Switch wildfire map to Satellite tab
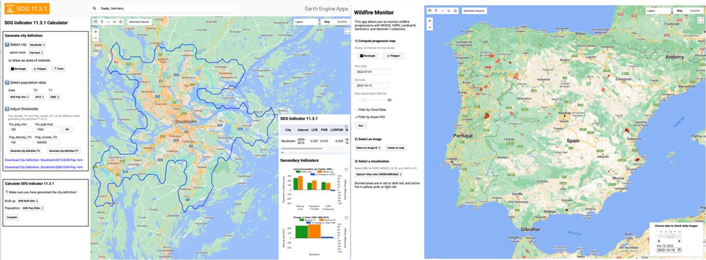 click(x=694, y=11)
